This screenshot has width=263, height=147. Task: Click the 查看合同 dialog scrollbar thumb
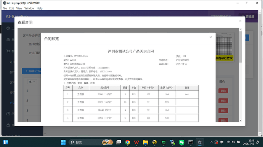[x=241, y=47]
